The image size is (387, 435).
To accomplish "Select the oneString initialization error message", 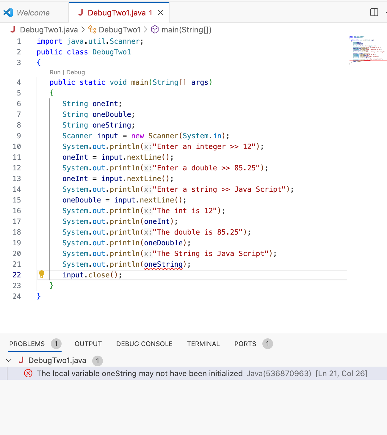I will [x=139, y=373].
